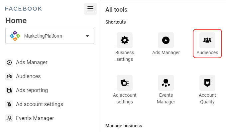
Task: Open the Events Manager shortcut label
Action: coord(166,98)
